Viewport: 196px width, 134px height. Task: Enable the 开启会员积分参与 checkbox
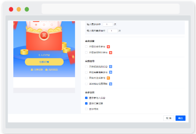(x=86, y=52)
